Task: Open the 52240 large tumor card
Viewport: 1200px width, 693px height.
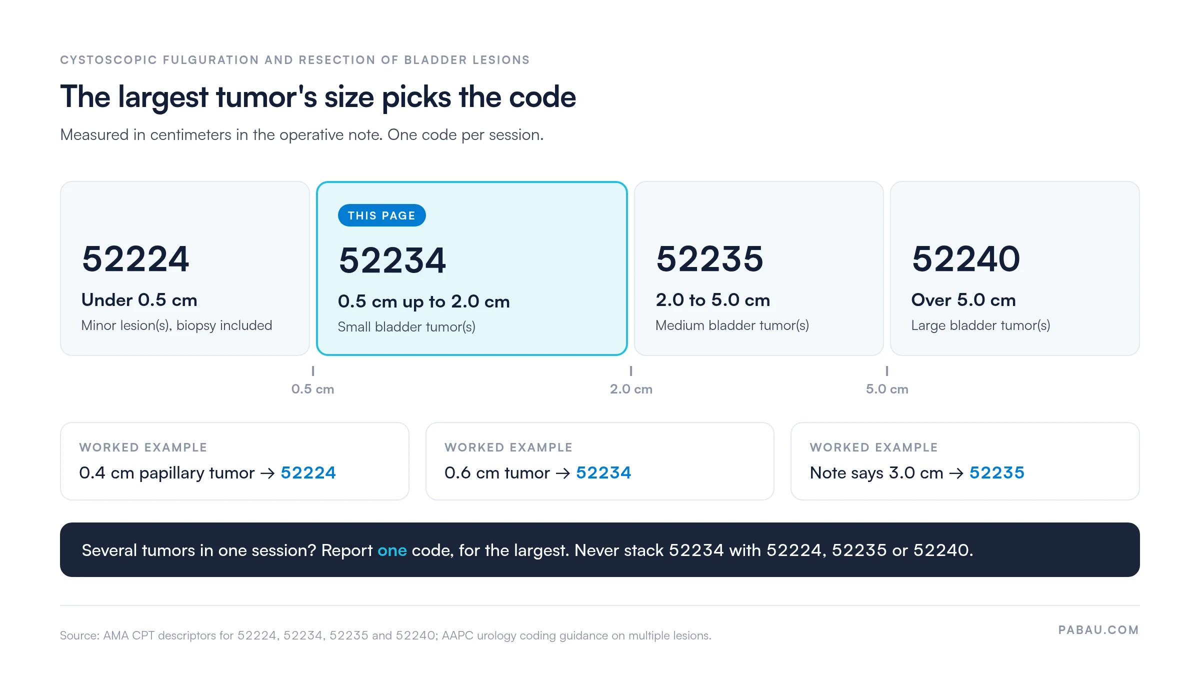Action: (1014, 268)
